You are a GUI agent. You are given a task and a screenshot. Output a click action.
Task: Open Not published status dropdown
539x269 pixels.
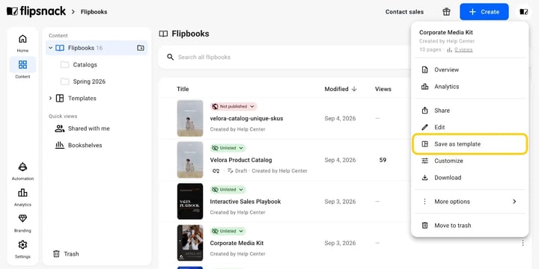point(234,107)
